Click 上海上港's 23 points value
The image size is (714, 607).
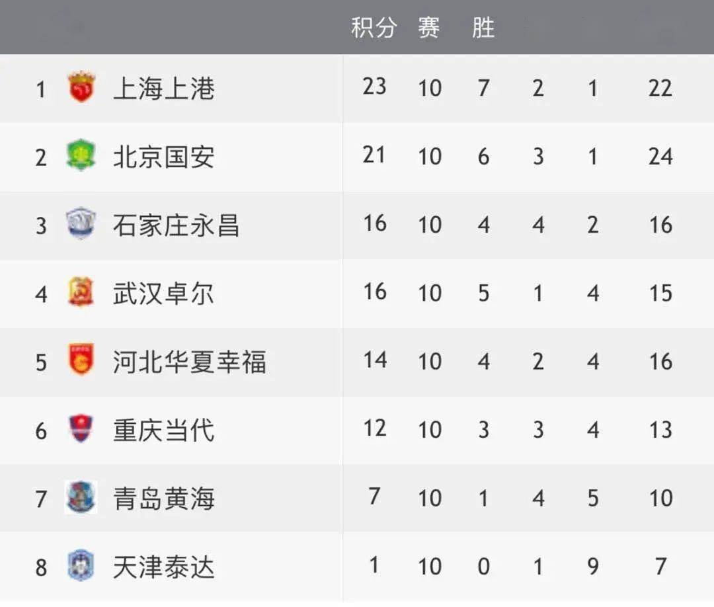tap(374, 87)
